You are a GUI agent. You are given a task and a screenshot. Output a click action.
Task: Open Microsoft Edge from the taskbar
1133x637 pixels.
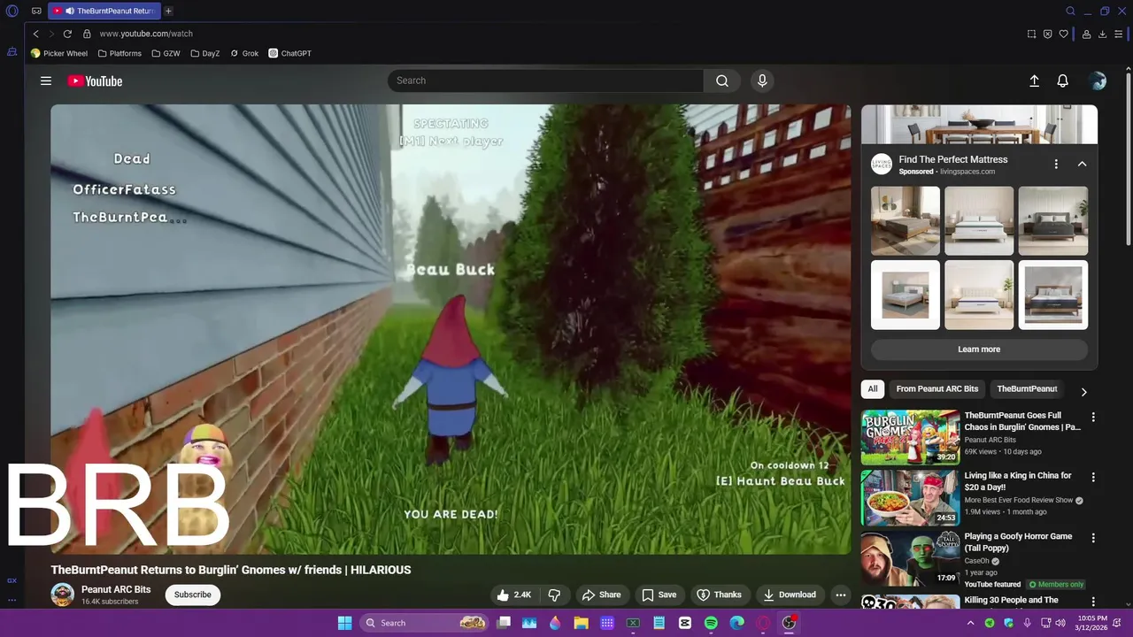click(x=736, y=623)
